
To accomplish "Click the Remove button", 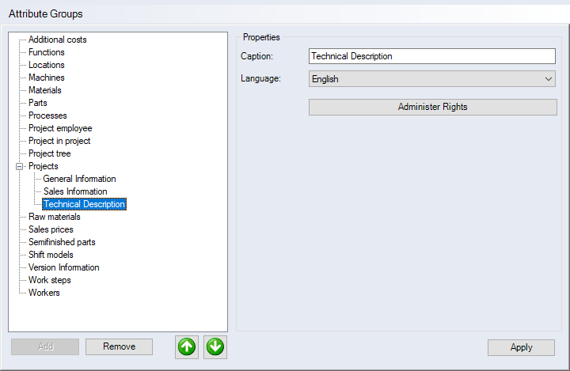I will click(119, 346).
